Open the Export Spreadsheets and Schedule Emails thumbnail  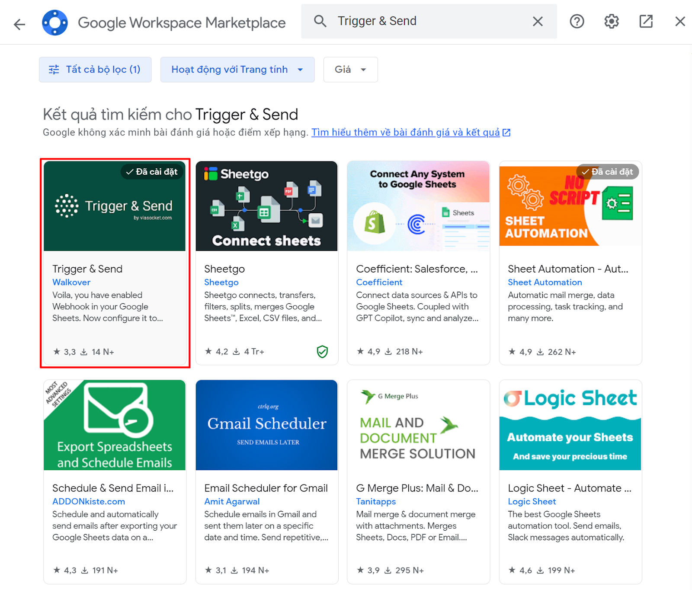click(x=115, y=425)
